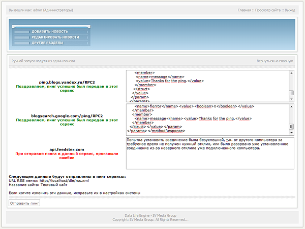Log out using the Выход link
Viewport: 305px width, 229px height.
(290, 10)
